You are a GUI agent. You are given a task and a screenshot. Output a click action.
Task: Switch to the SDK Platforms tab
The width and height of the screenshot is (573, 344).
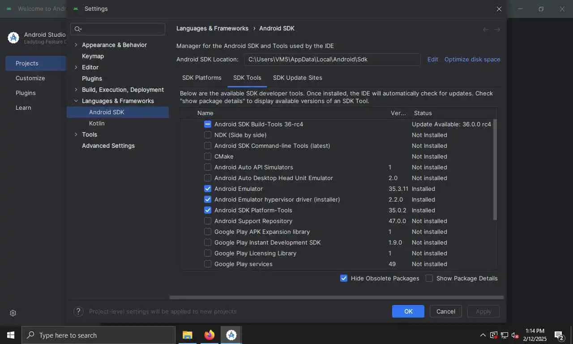(x=202, y=77)
